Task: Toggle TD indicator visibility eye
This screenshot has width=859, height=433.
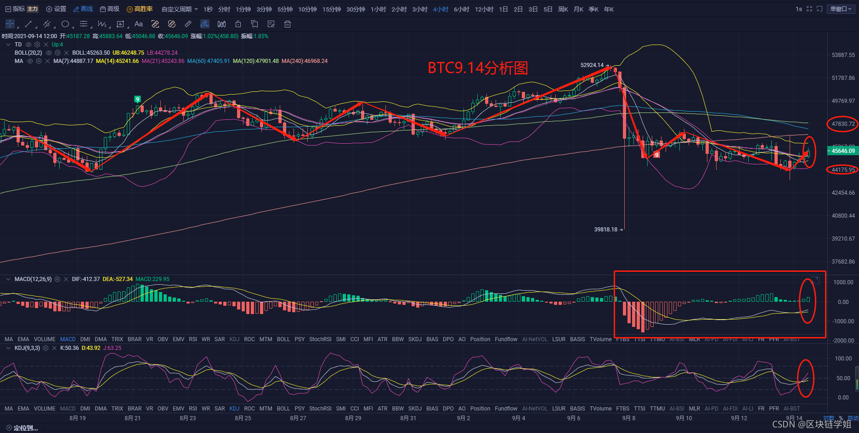Action: (28, 45)
